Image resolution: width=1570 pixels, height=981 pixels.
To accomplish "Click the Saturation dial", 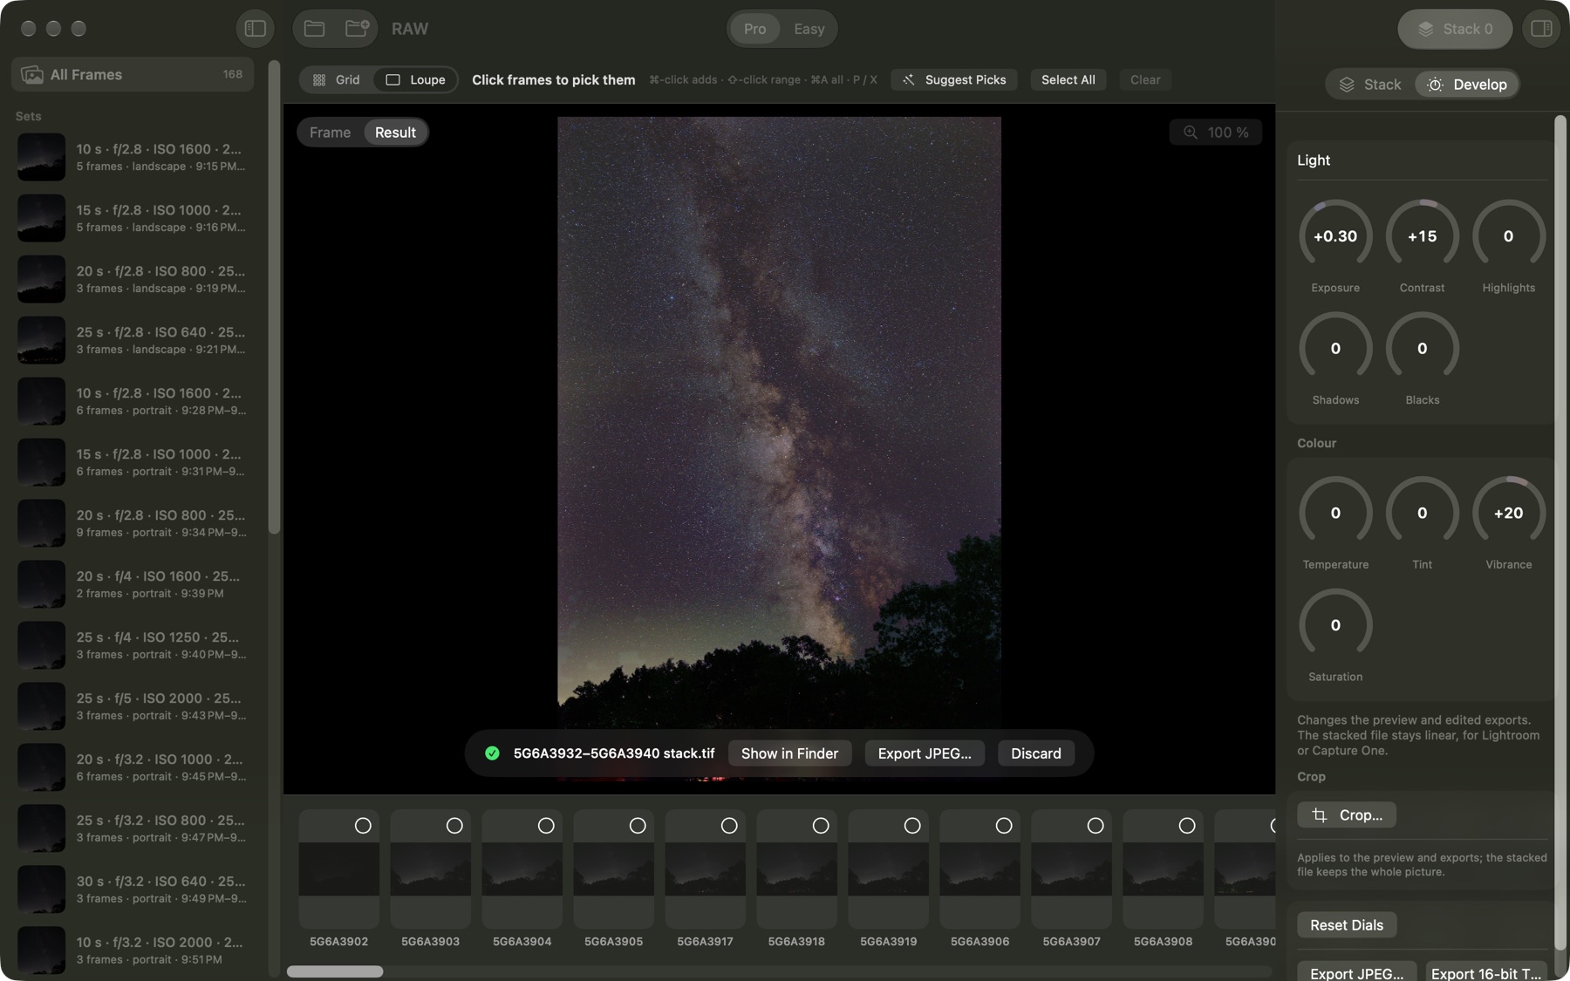I will (x=1335, y=625).
